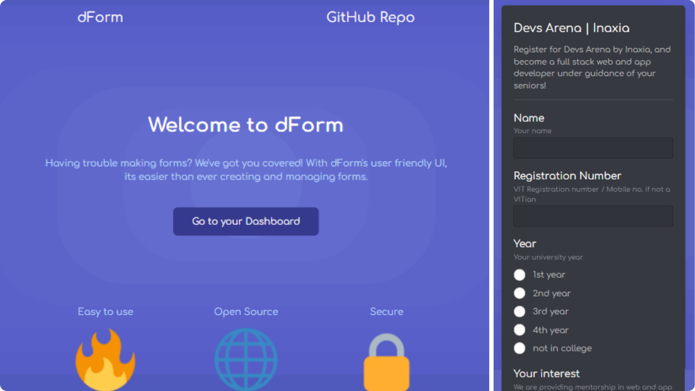
Task: Click the Year section label
Action: click(525, 244)
